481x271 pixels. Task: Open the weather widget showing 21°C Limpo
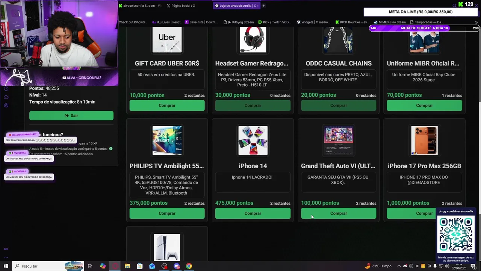[378, 266]
